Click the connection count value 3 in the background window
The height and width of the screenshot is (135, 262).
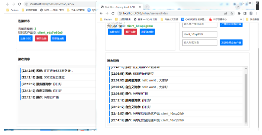coord(35,29)
